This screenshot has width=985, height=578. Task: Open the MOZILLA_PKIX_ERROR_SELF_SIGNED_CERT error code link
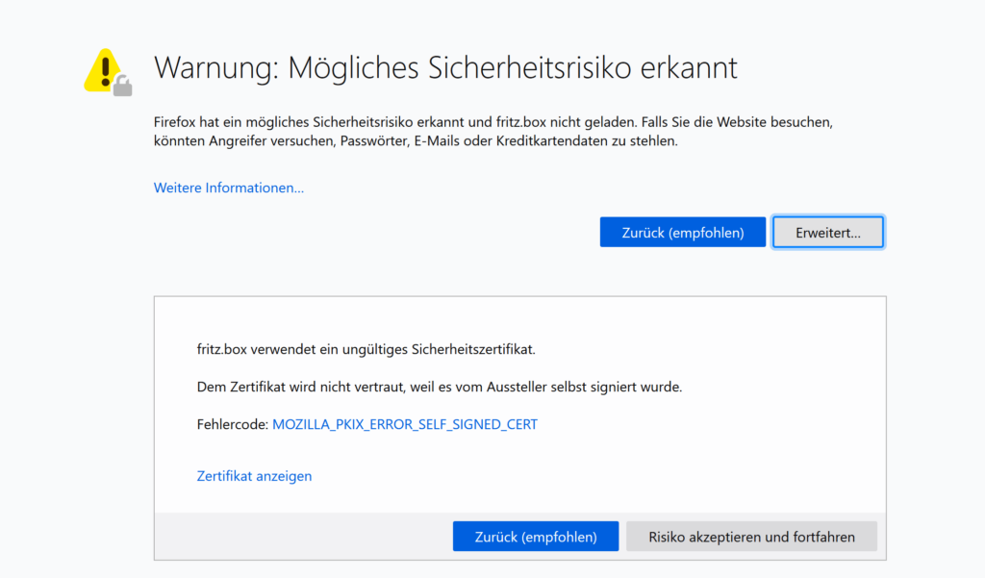[x=405, y=424]
